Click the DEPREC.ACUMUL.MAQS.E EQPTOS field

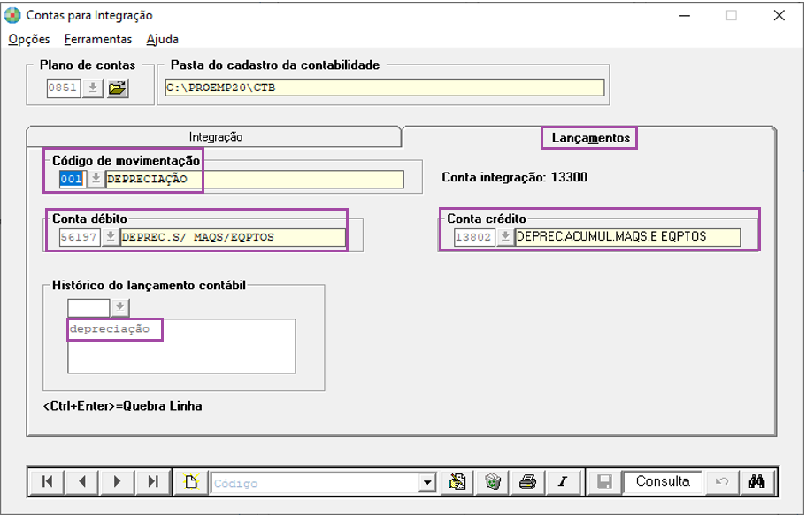[627, 237]
